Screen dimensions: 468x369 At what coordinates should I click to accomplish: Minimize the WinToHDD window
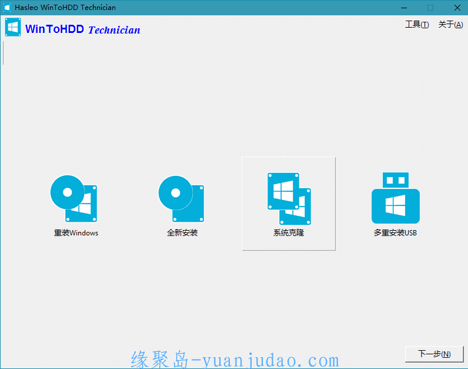pos(404,8)
